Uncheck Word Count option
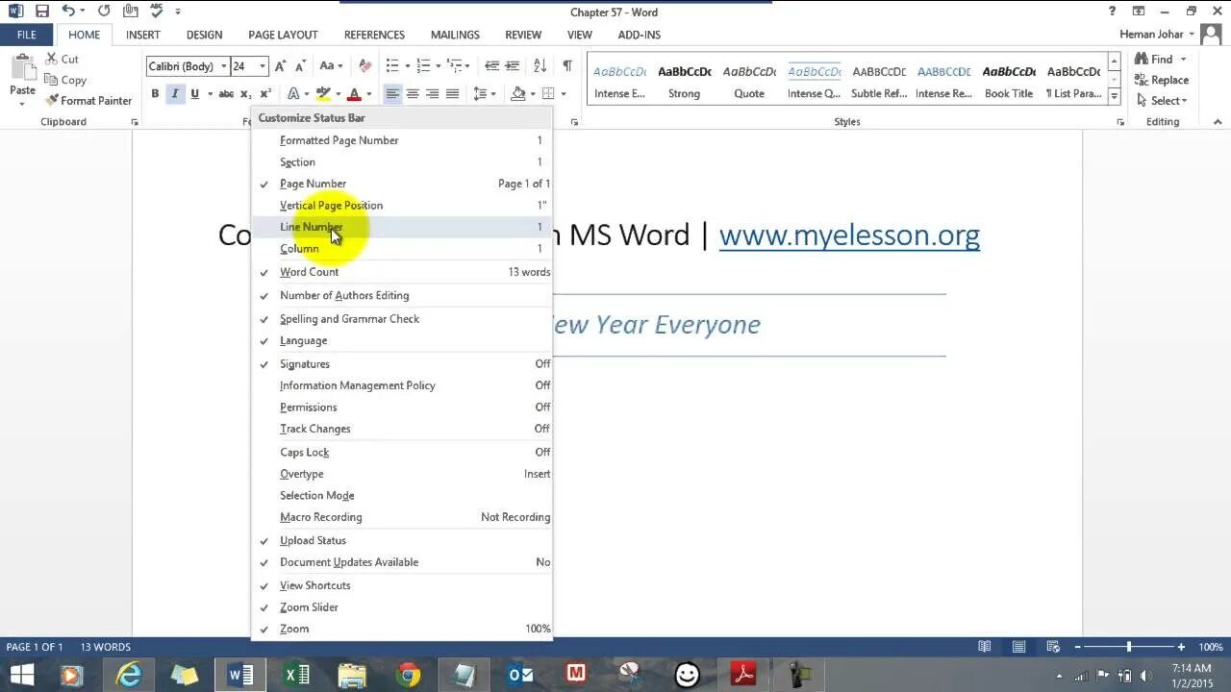The width and height of the screenshot is (1231, 692). pyautogui.click(x=402, y=272)
